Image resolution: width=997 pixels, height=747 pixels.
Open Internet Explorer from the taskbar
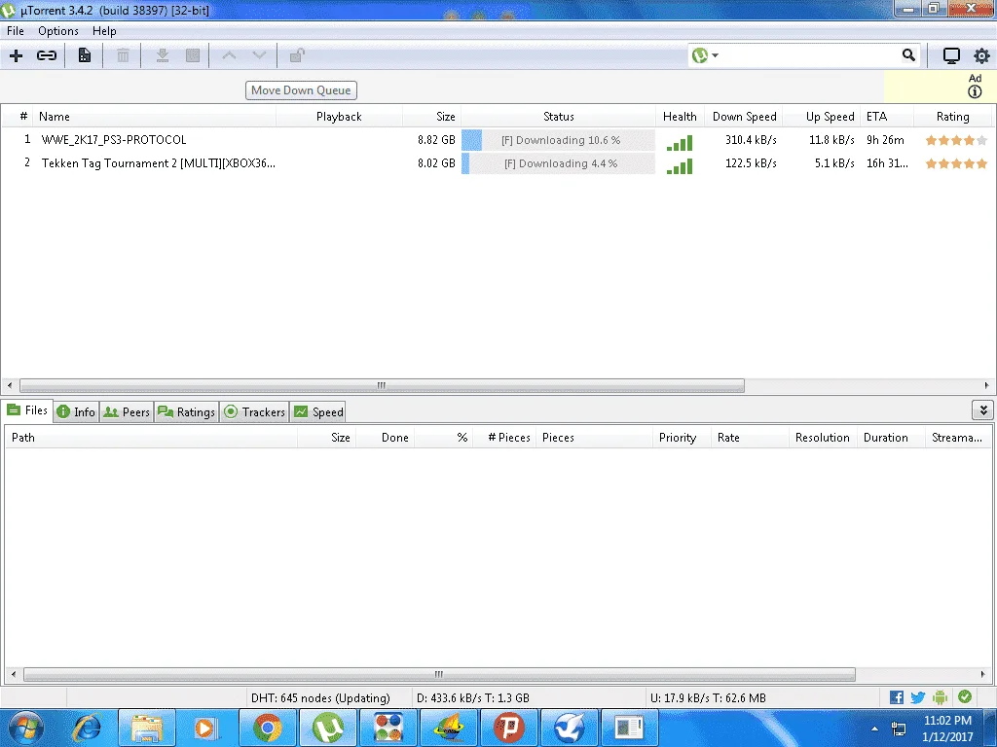87,728
